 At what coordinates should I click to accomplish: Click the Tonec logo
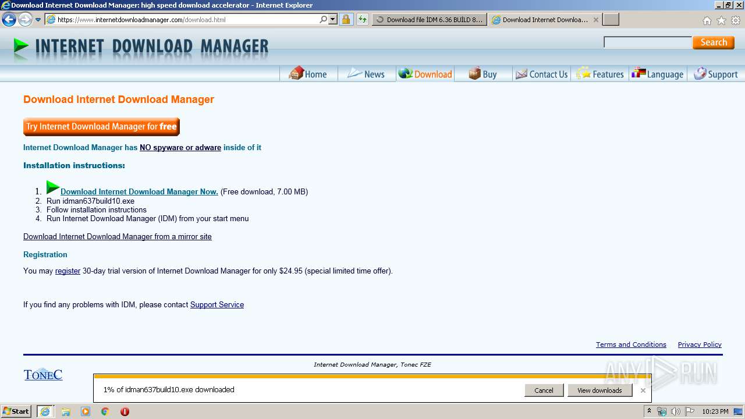43,374
